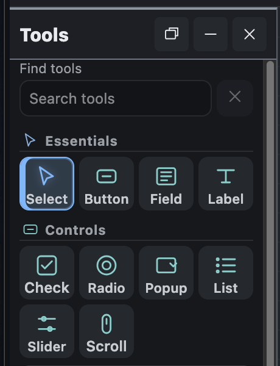
Task: Collapse the Controls section header
Action: point(136,230)
